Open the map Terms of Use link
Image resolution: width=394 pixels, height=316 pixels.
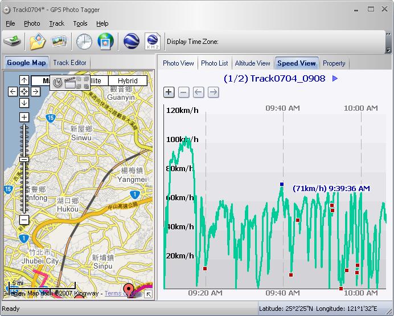(122, 293)
